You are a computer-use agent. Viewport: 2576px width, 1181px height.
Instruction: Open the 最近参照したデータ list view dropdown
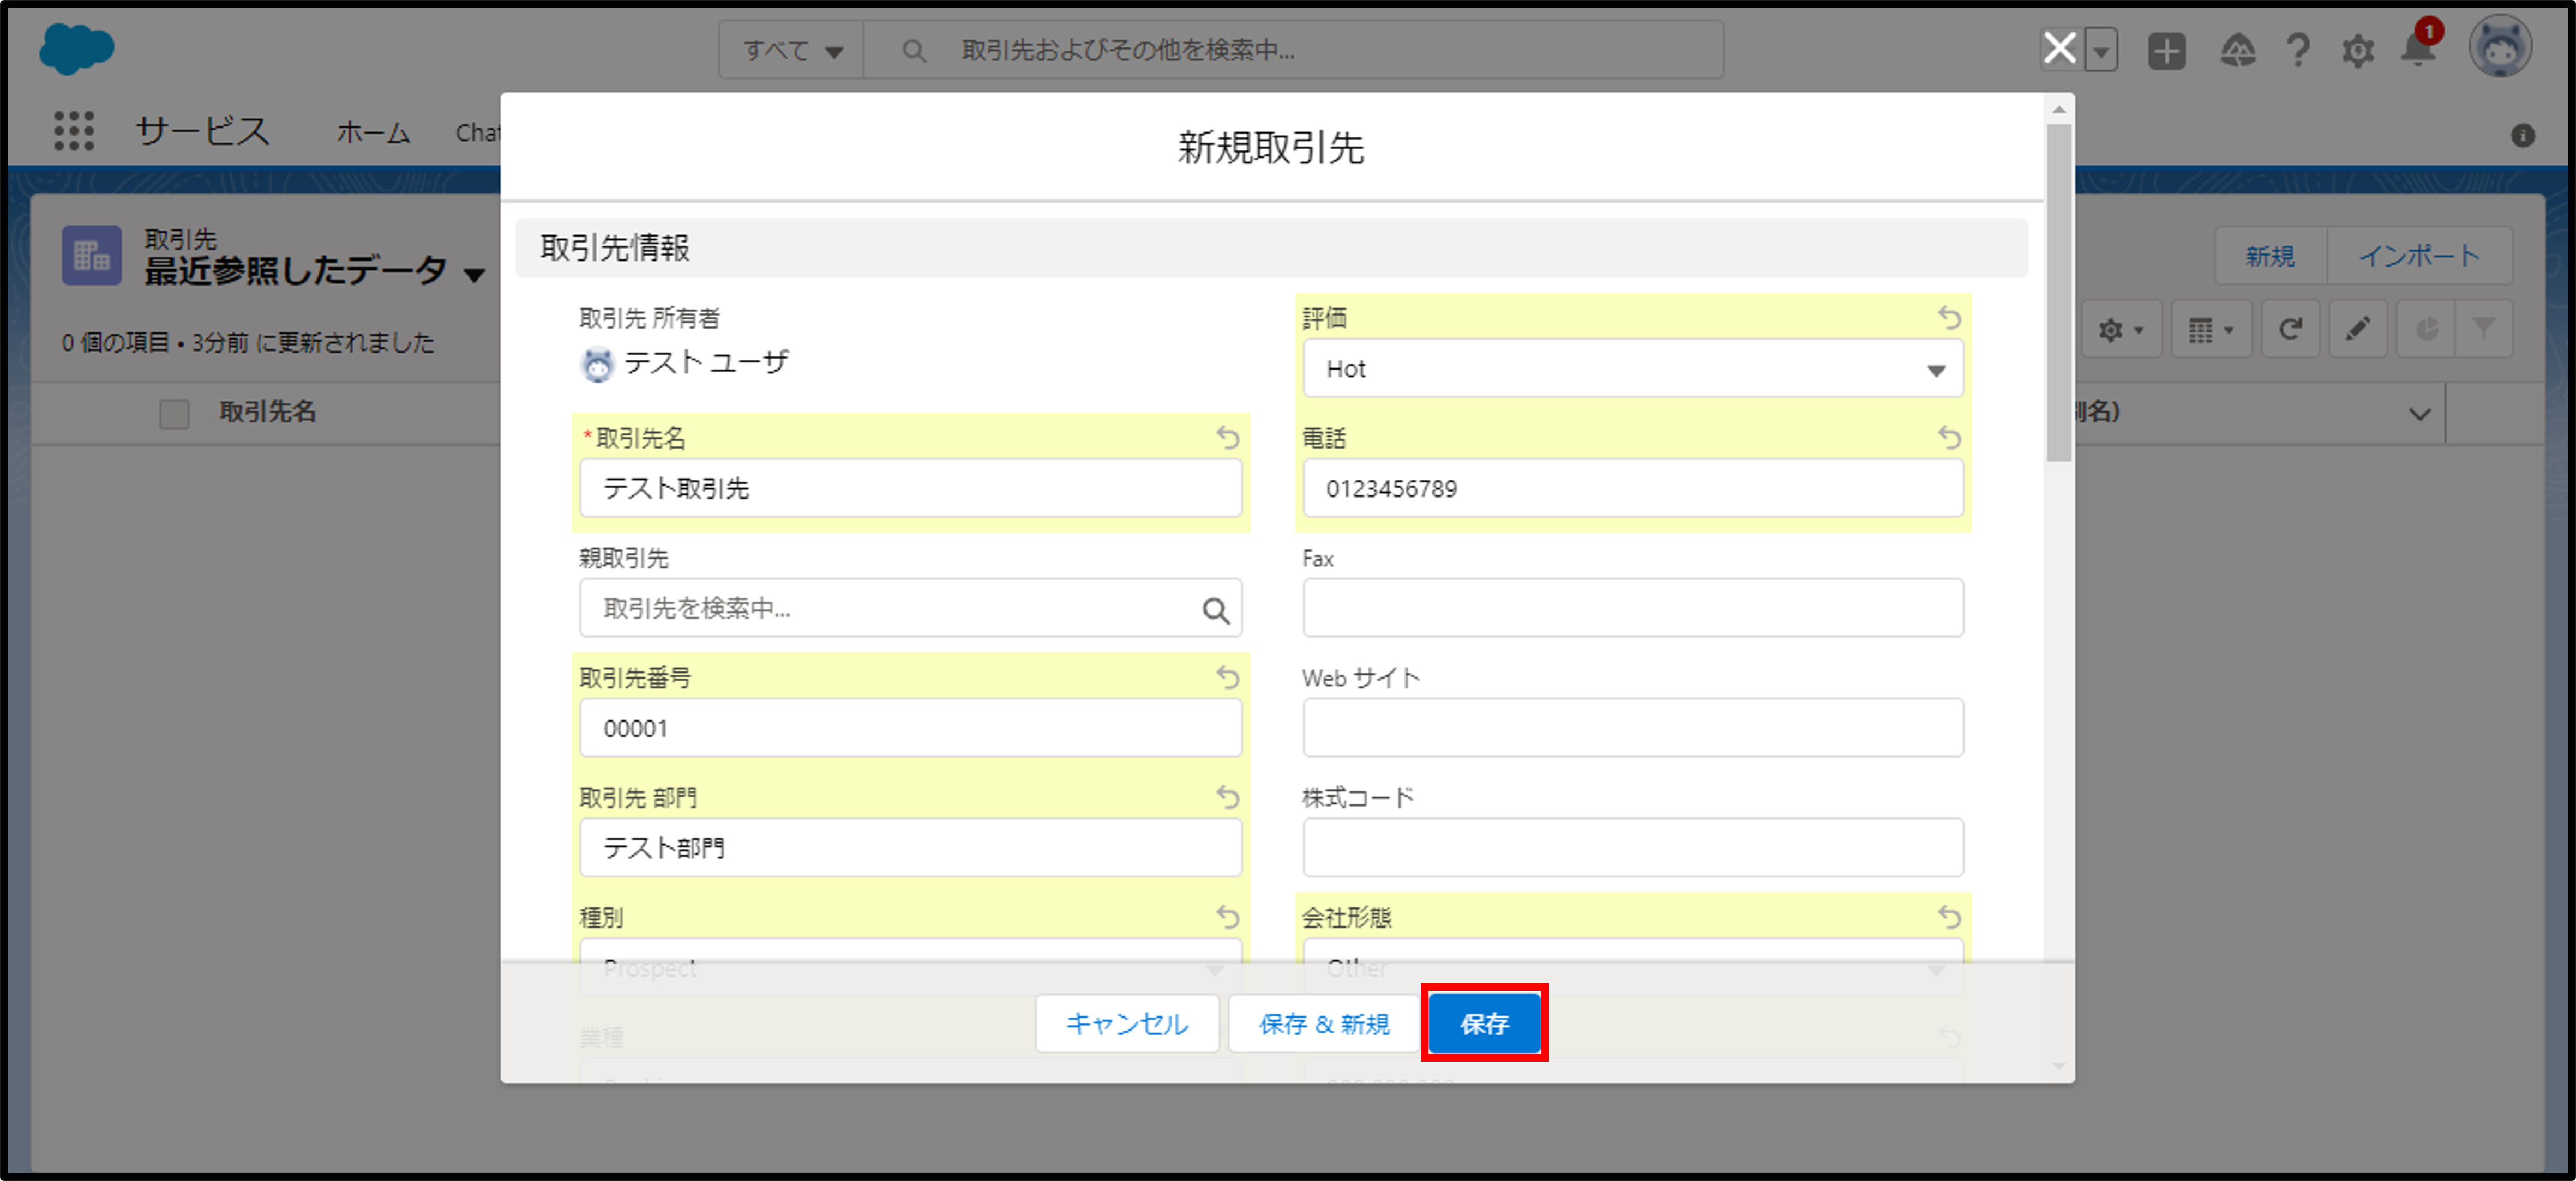coord(474,272)
